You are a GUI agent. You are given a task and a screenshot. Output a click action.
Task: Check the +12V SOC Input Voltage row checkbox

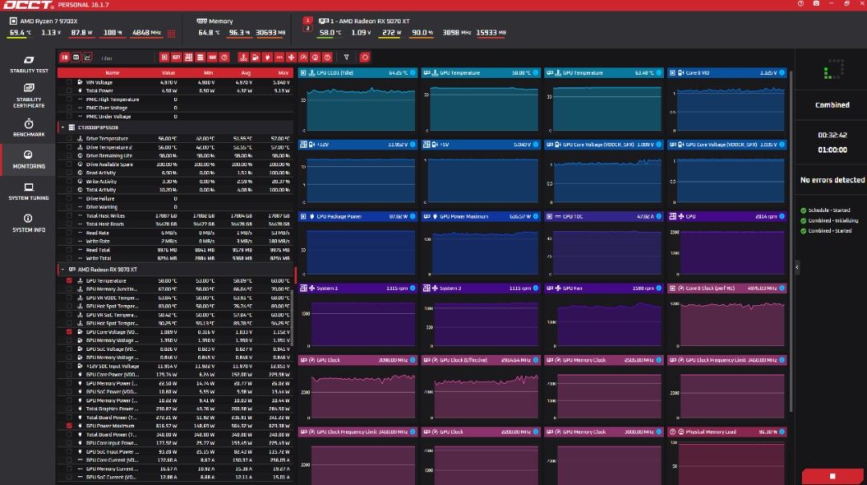69,366
